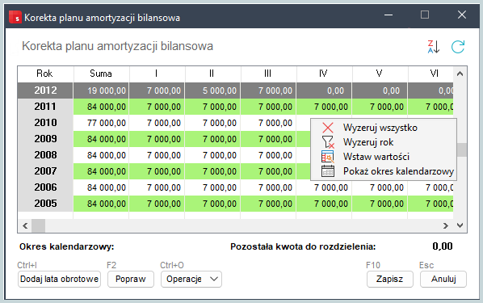Click the calendar icon beside Pokaż okres kalendarzowy
Screen dimensions: 483x303
pyautogui.click(x=328, y=171)
